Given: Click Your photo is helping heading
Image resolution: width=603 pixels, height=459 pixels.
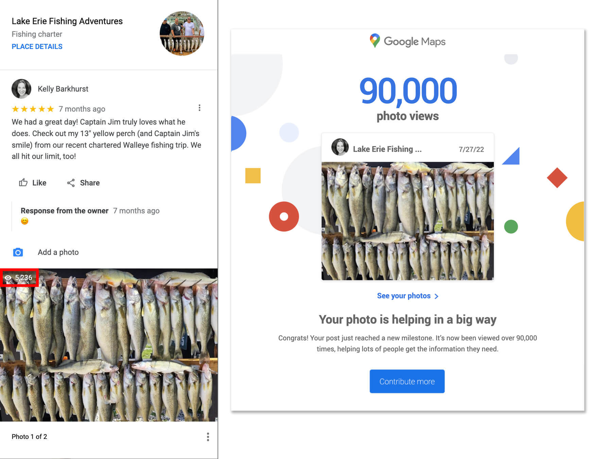Looking at the screenshot, I should (408, 319).
